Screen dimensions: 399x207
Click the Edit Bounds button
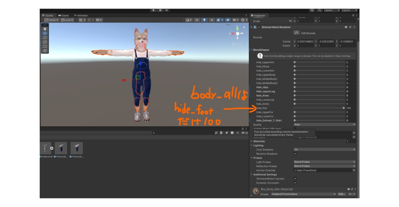tap(297, 33)
